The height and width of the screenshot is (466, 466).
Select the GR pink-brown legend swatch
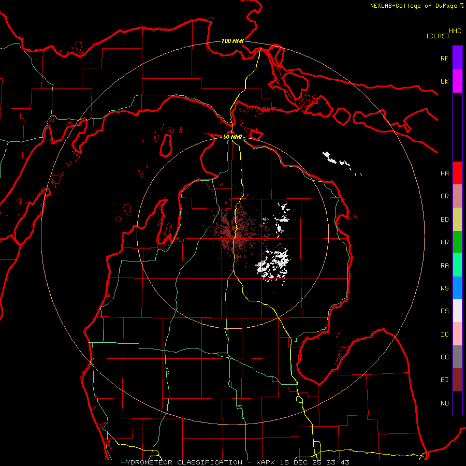(x=457, y=196)
